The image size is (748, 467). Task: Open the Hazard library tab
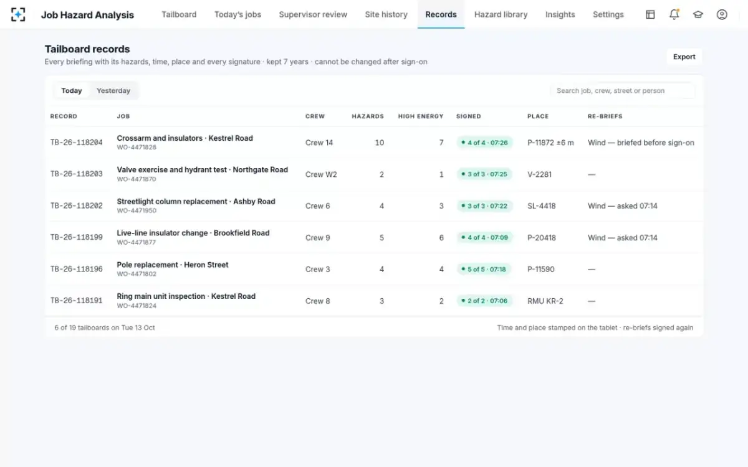click(501, 14)
